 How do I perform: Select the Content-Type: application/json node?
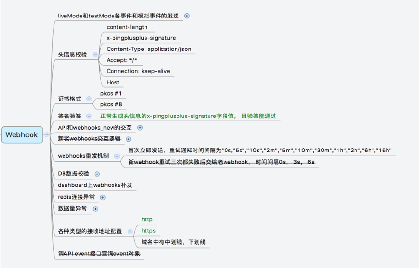click(149, 49)
